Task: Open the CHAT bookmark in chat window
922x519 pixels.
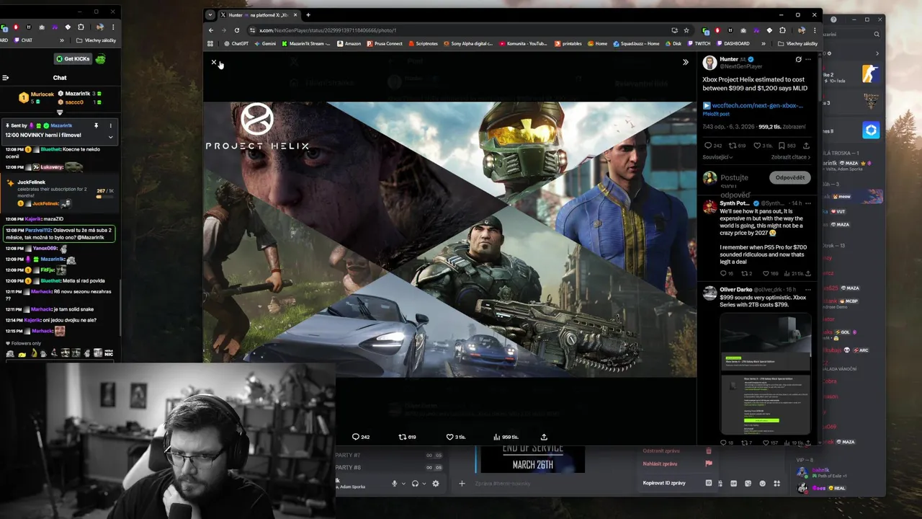Action: [23, 40]
